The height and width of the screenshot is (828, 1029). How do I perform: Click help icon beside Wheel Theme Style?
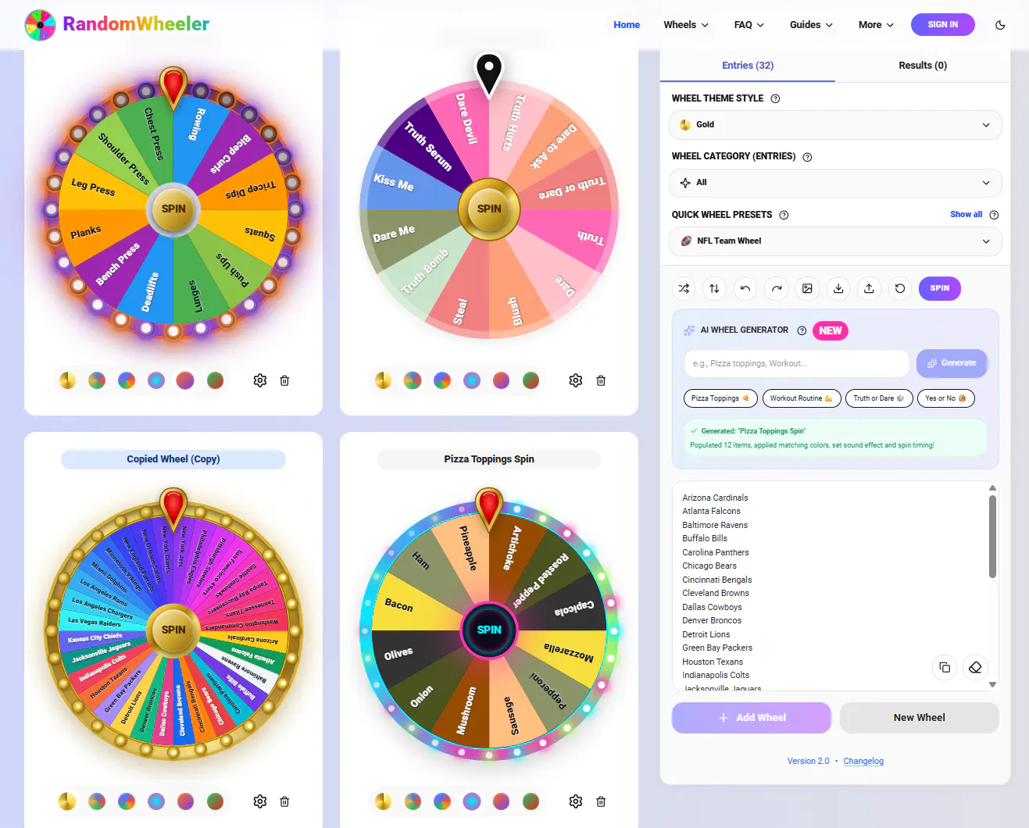[x=775, y=98]
